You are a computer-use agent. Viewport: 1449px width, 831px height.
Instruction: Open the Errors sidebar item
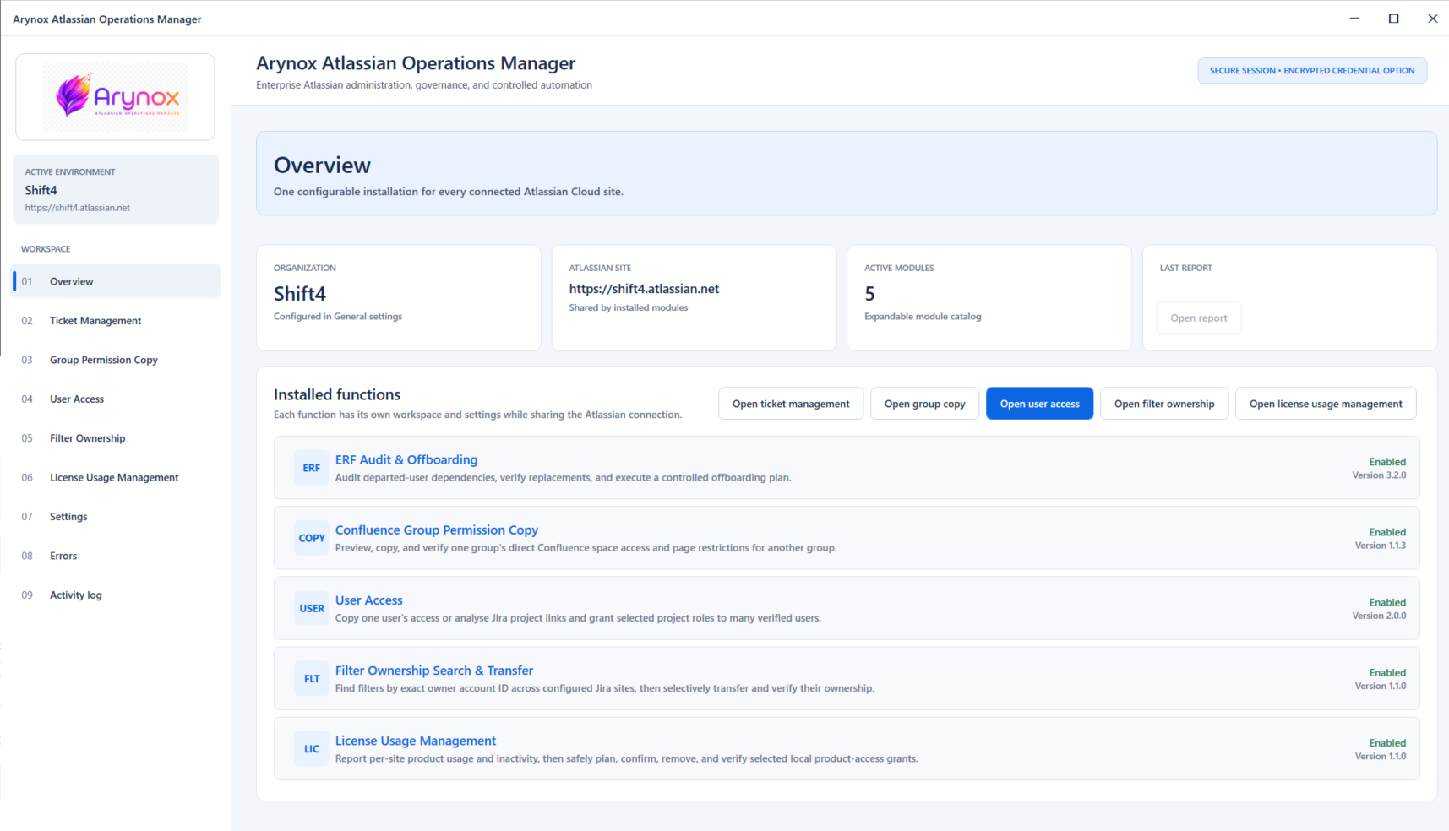pos(116,556)
